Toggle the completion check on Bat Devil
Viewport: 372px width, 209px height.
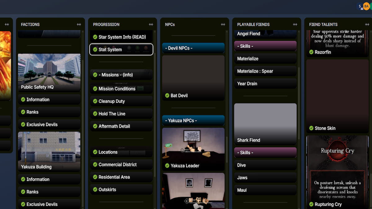click(167, 96)
